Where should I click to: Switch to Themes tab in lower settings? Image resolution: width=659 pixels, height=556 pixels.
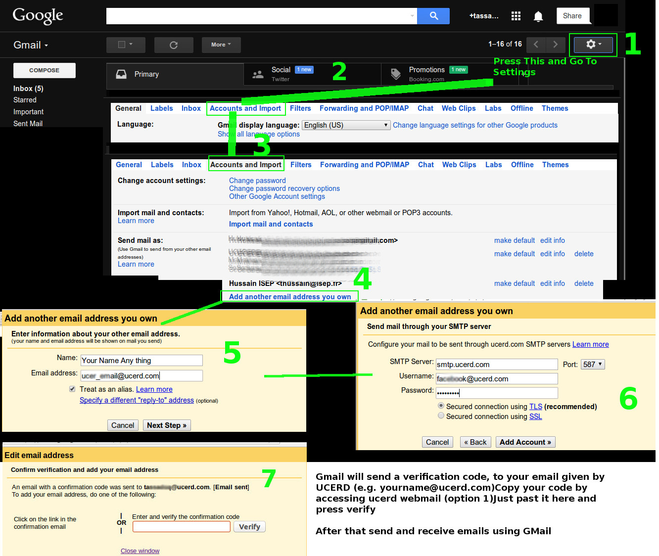click(x=555, y=165)
